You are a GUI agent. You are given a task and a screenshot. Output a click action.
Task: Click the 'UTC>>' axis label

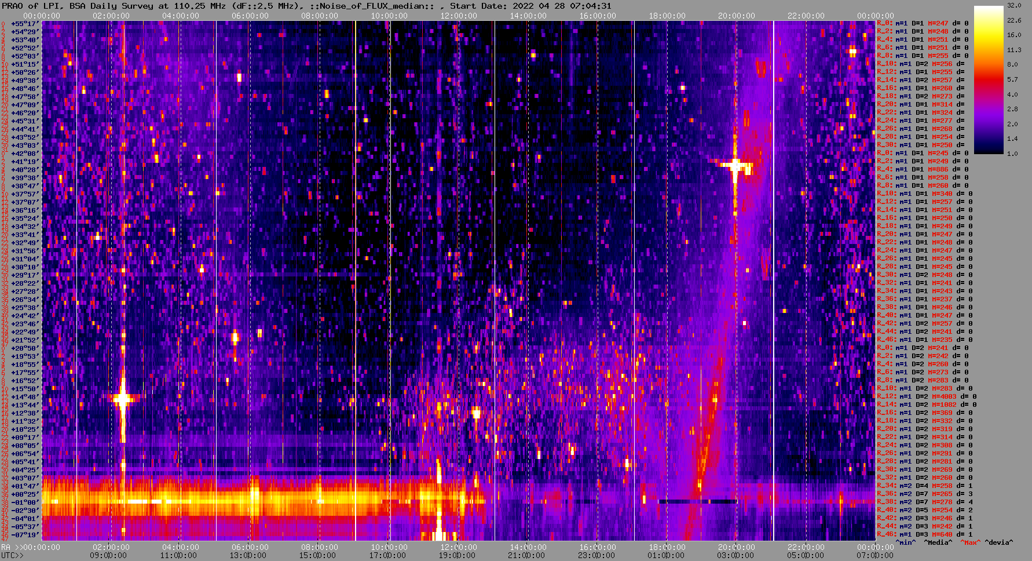coord(13,555)
